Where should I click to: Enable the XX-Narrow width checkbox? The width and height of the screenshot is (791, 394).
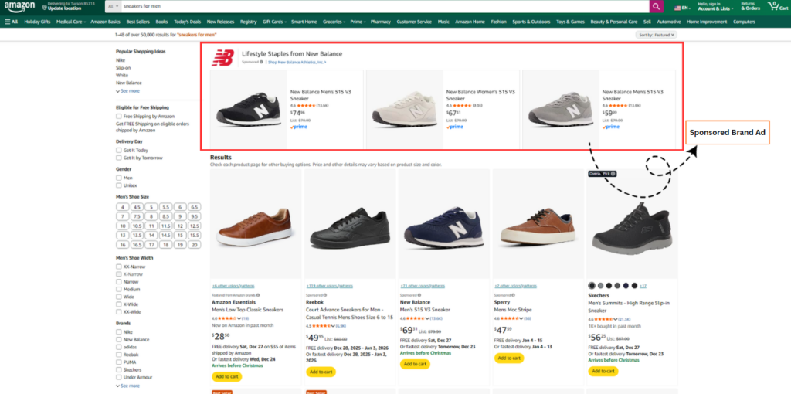pos(119,267)
